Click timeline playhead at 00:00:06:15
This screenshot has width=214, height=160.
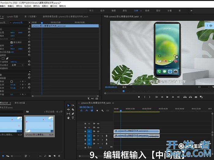click(121, 111)
